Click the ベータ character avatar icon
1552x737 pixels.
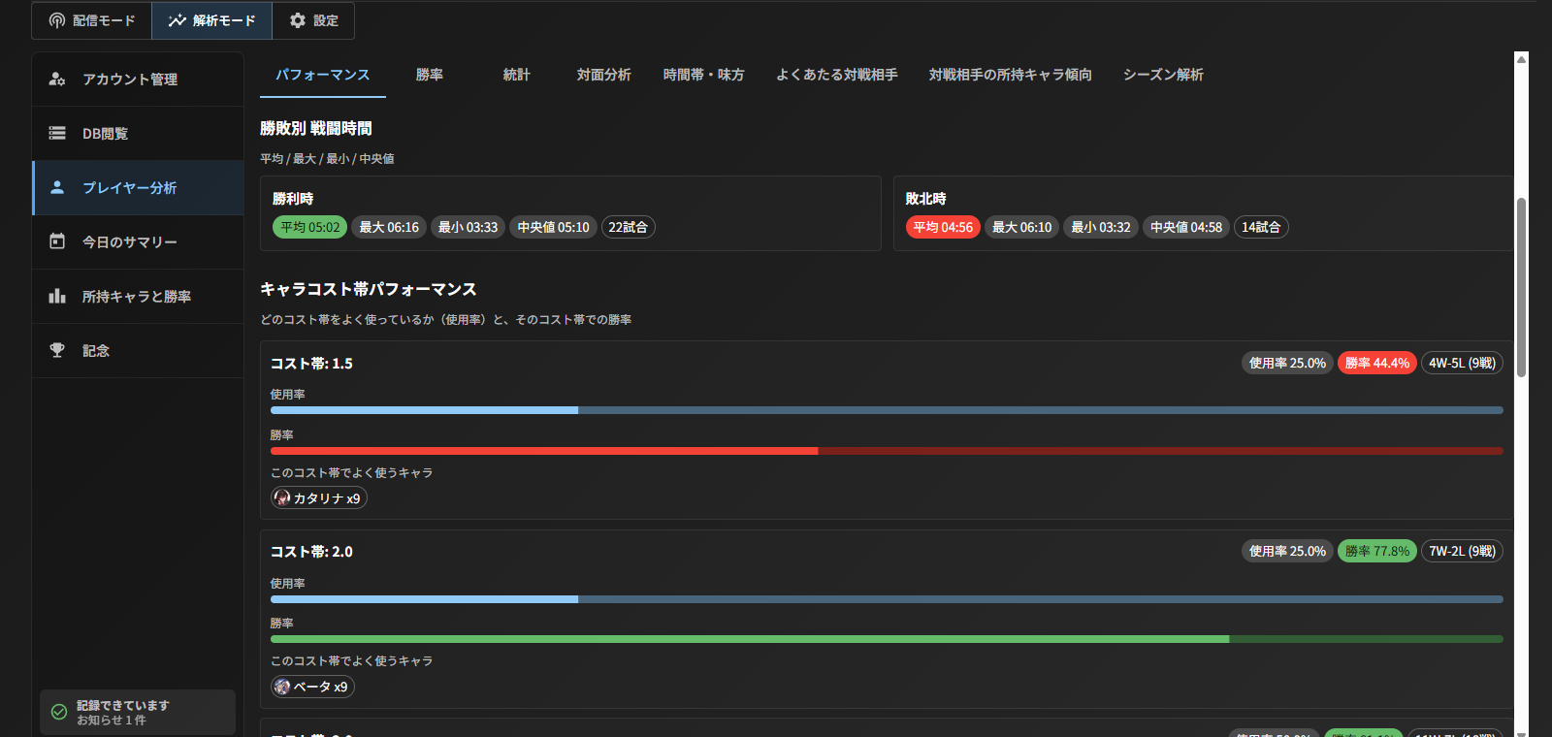point(282,687)
